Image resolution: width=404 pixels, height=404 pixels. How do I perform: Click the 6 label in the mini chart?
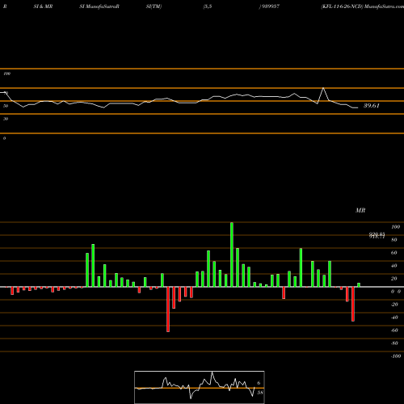[x=259, y=383]
